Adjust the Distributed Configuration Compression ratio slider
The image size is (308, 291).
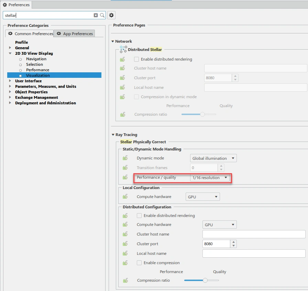pyautogui.click(x=205, y=280)
